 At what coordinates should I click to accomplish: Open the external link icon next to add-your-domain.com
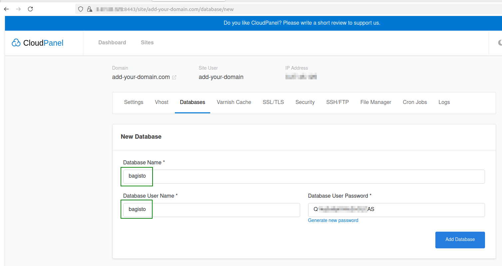(x=174, y=77)
